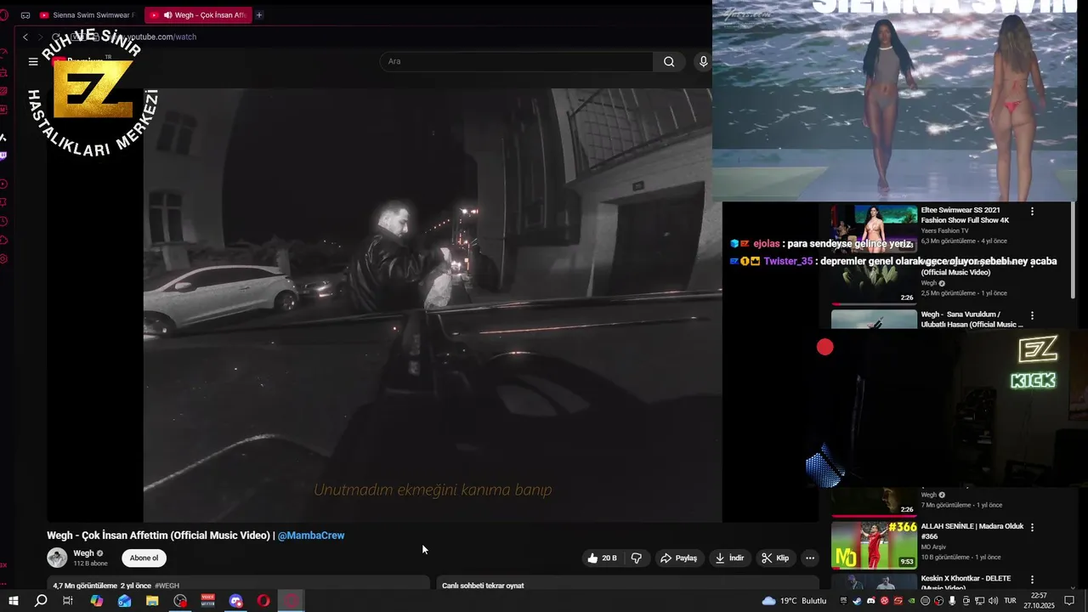Open Windows taskbar search
1088x612 pixels.
(x=41, y=601)
